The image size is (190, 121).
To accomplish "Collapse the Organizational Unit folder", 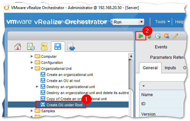I will point(32,68).
